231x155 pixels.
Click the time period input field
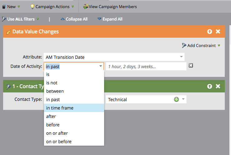(146, 67)
